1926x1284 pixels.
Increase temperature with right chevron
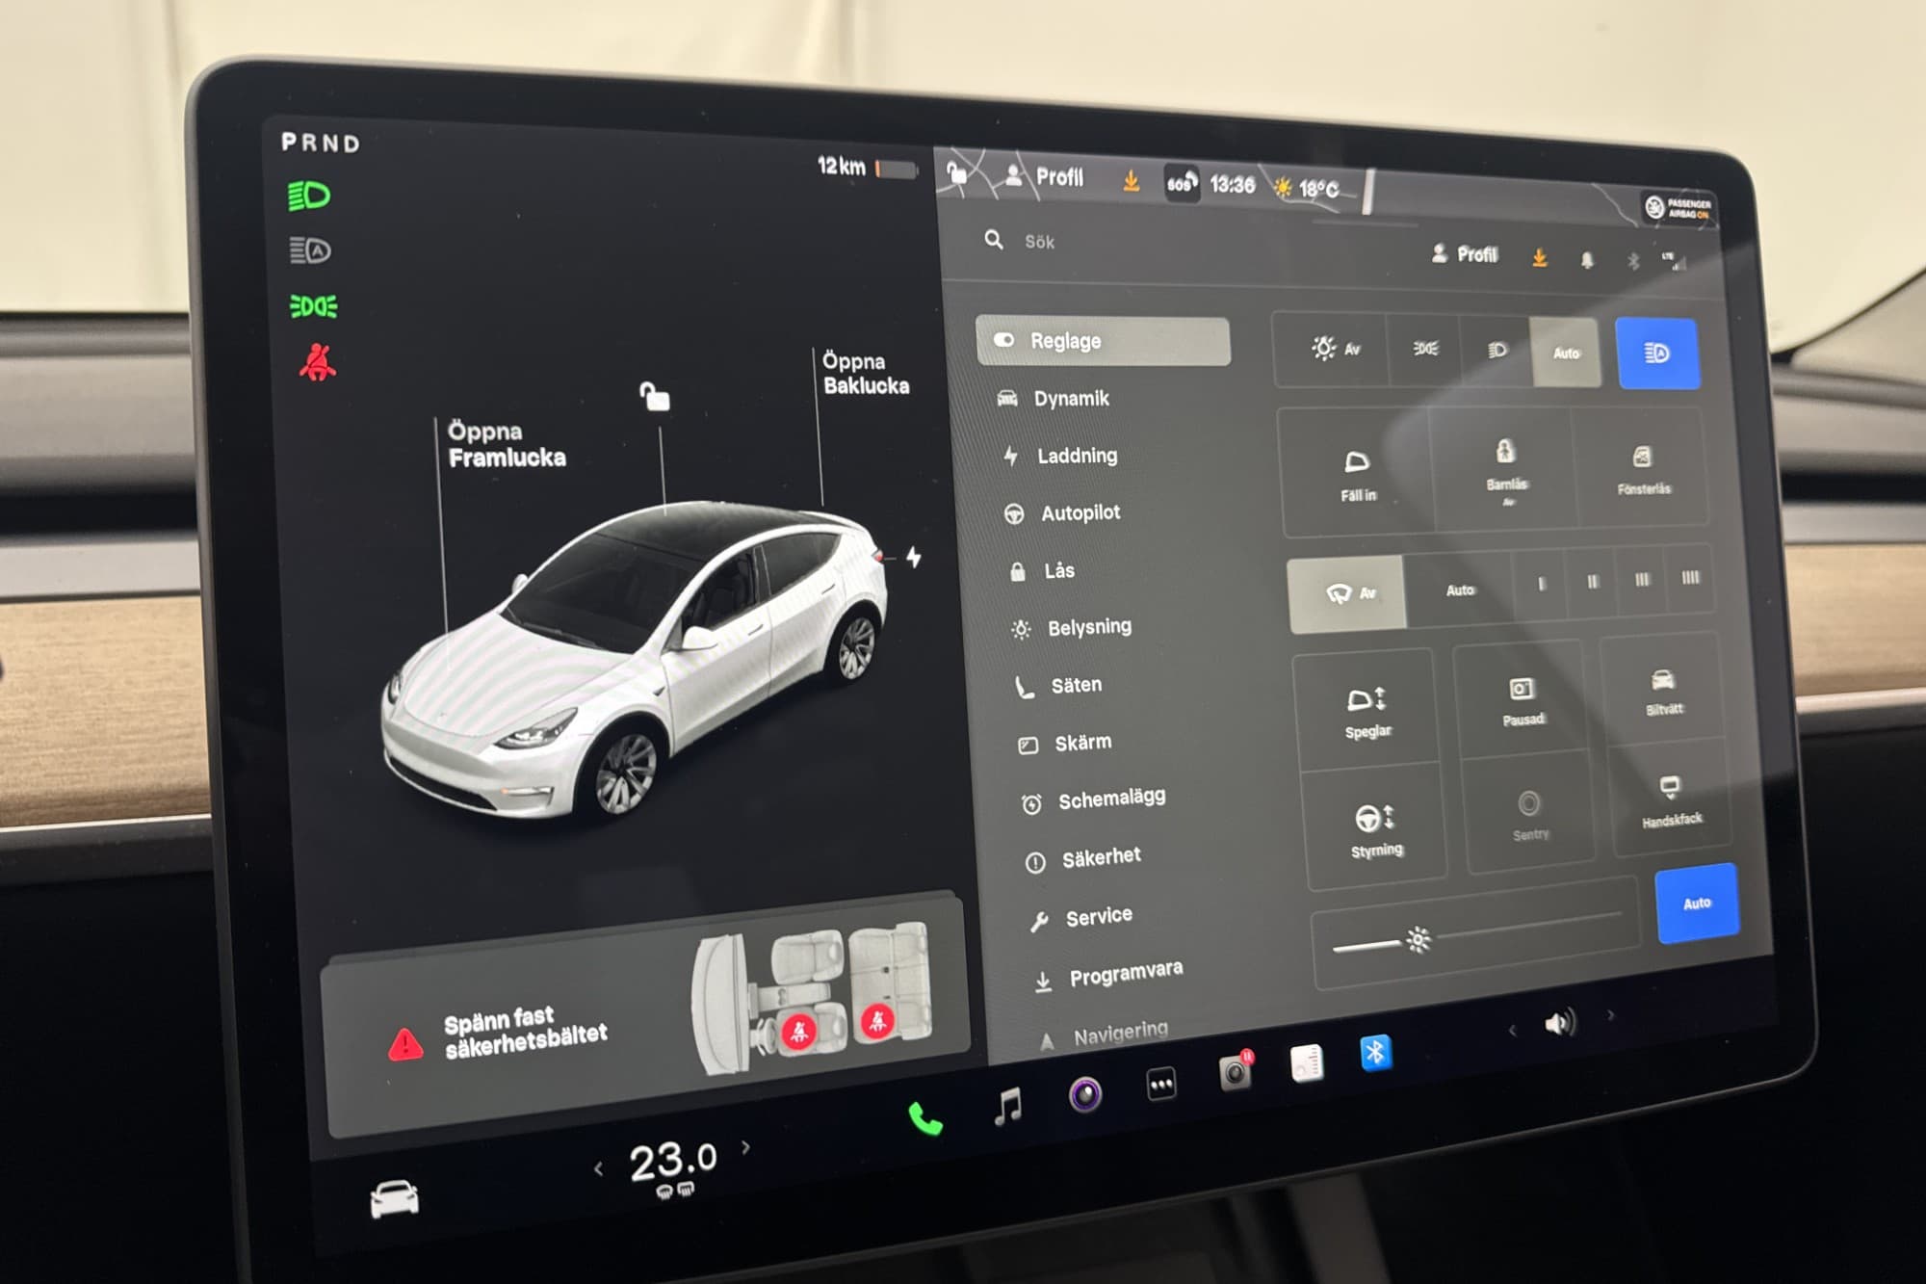pyautogui.click(x=746, y=1147)
